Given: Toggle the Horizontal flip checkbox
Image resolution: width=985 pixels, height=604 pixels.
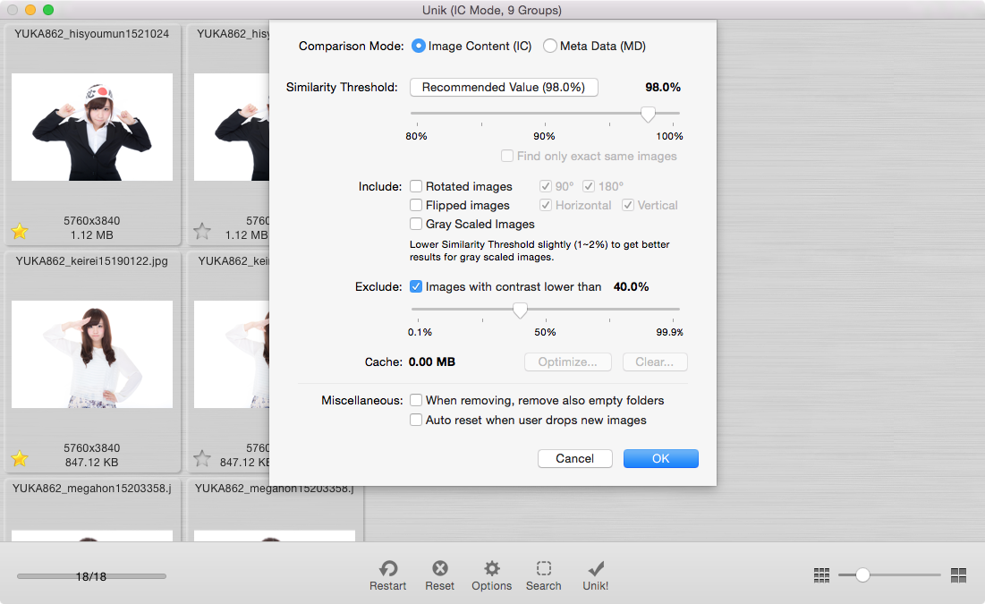Looking at the screenshot, I should coord(545,205).
